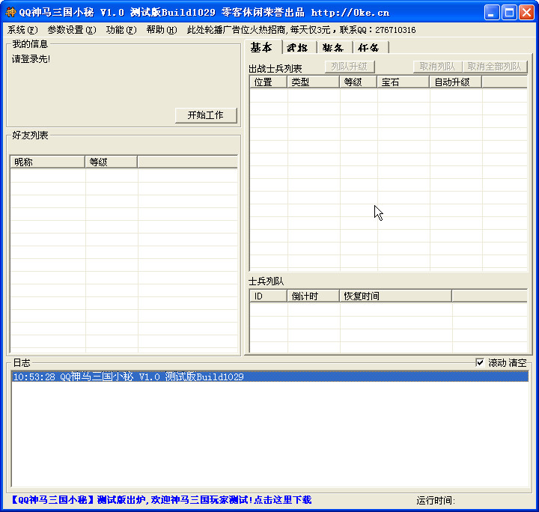
Task: Switch to the 基本 tab
Action: click(x=262, y=47)
